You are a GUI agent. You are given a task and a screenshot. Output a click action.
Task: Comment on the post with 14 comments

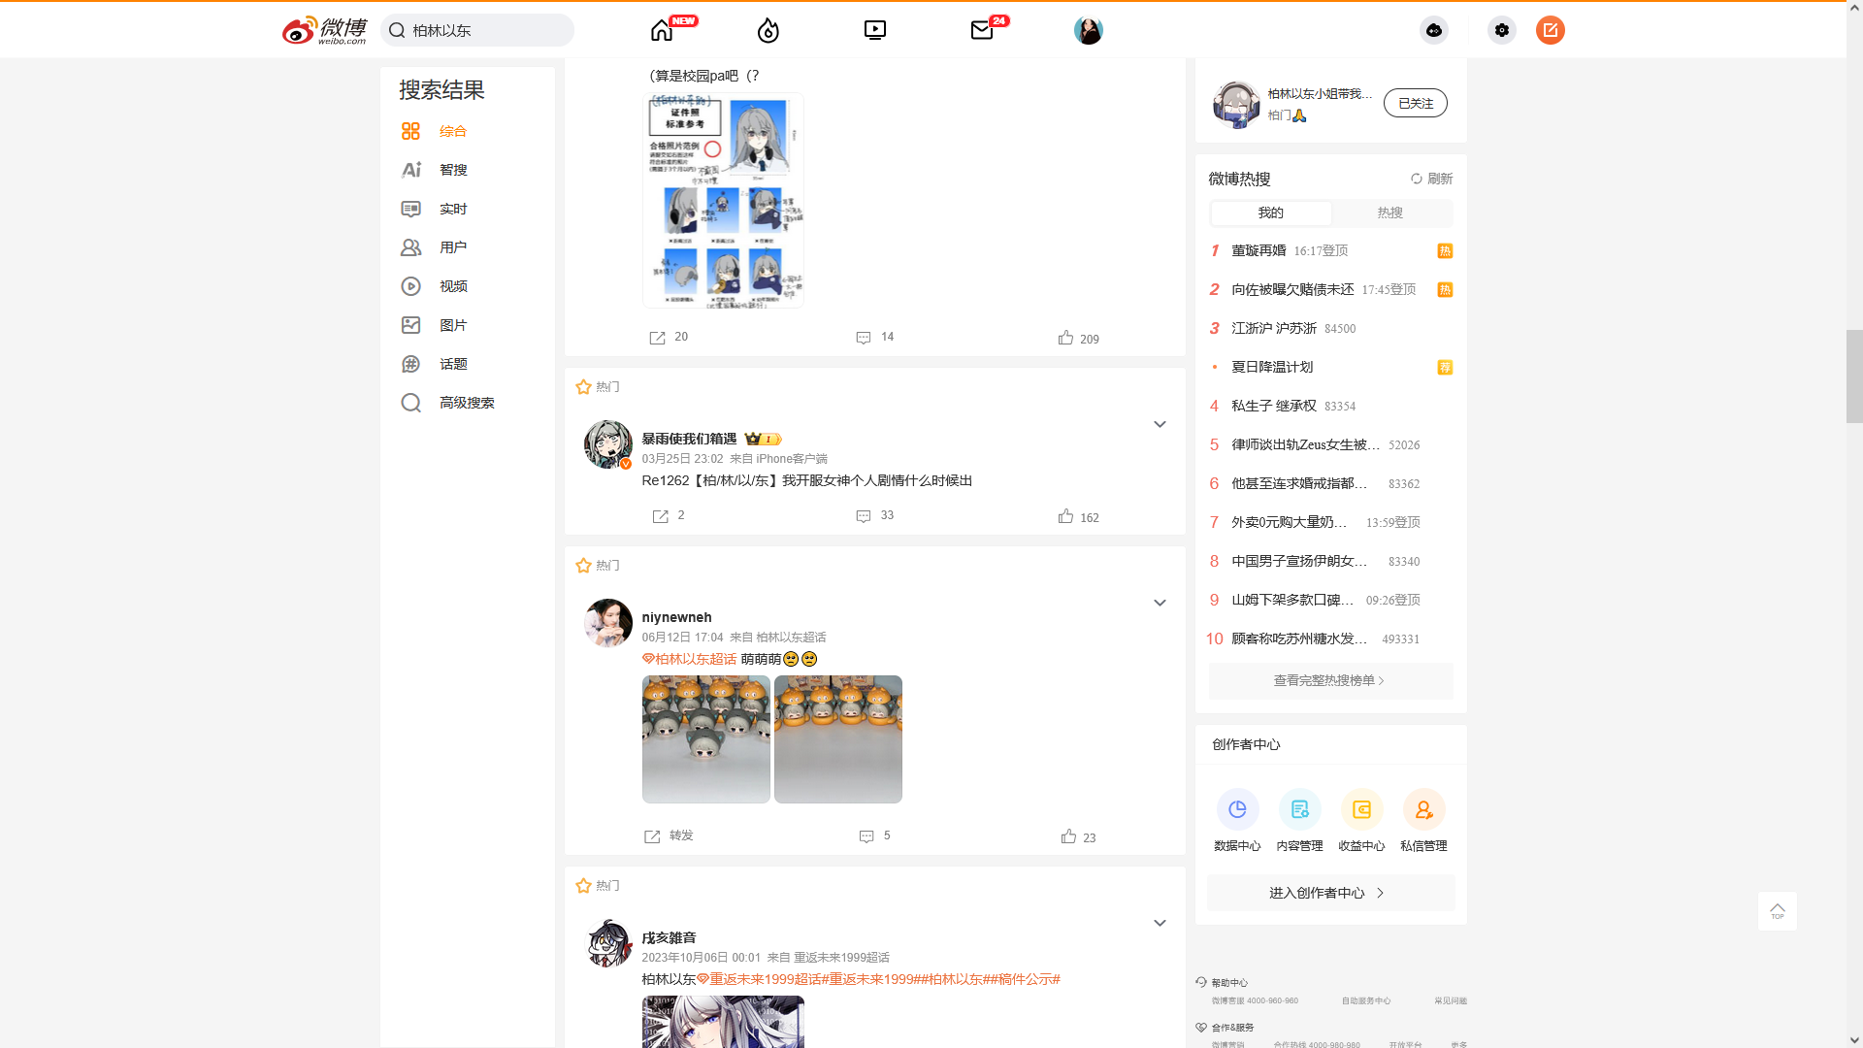pos(875,338)
